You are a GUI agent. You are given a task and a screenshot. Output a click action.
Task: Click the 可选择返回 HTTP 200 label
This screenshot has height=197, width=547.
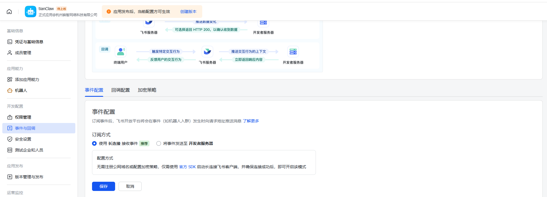pyautogui.click(x=206, y=30)
